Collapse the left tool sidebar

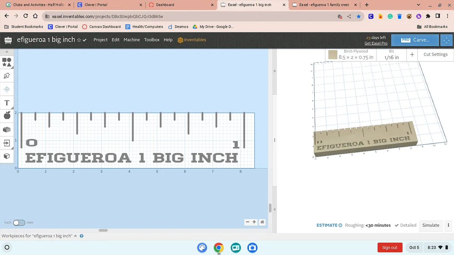7,52
